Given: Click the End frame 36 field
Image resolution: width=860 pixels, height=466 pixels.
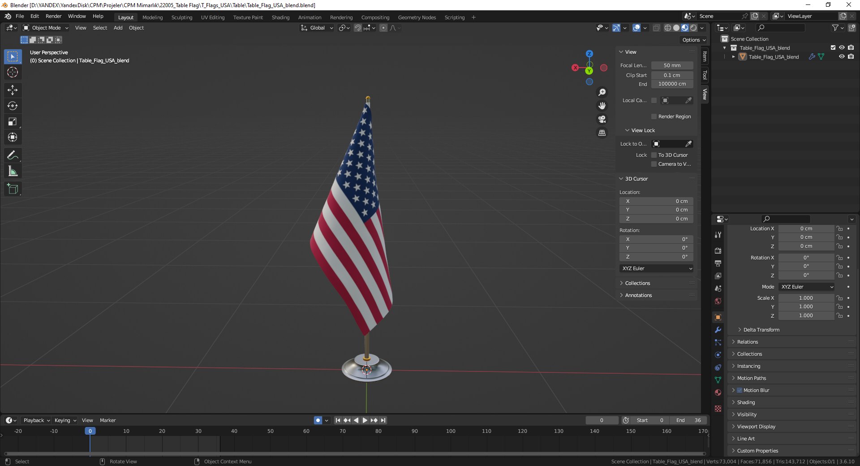Looking at the screenshot, I should tap(688, 420).
